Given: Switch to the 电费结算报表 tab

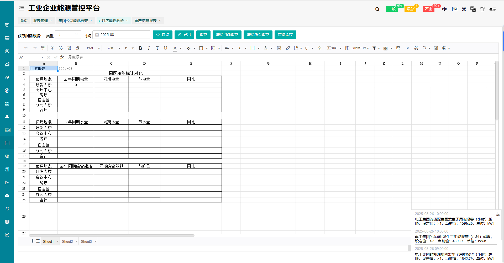Looking at the screenshot, I should point(145,21).
